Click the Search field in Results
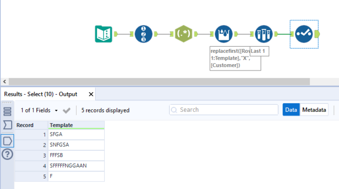Screen dimensions: 339x189 point(224,110)
